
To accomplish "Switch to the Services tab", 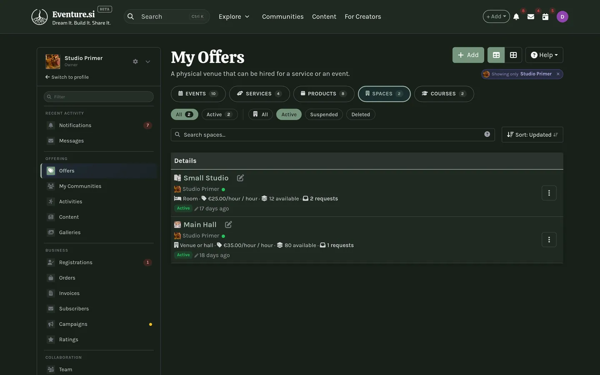I will pos(259,94).
